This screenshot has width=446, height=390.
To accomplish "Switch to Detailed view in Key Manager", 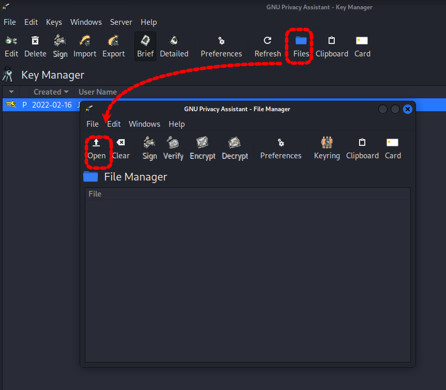I will coord(174,47).
